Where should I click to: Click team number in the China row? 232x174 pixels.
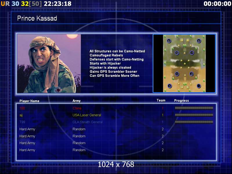[163, 108]
